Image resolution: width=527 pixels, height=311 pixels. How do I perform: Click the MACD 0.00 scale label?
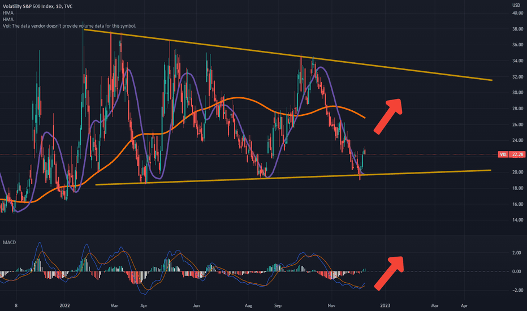point(517,271)
